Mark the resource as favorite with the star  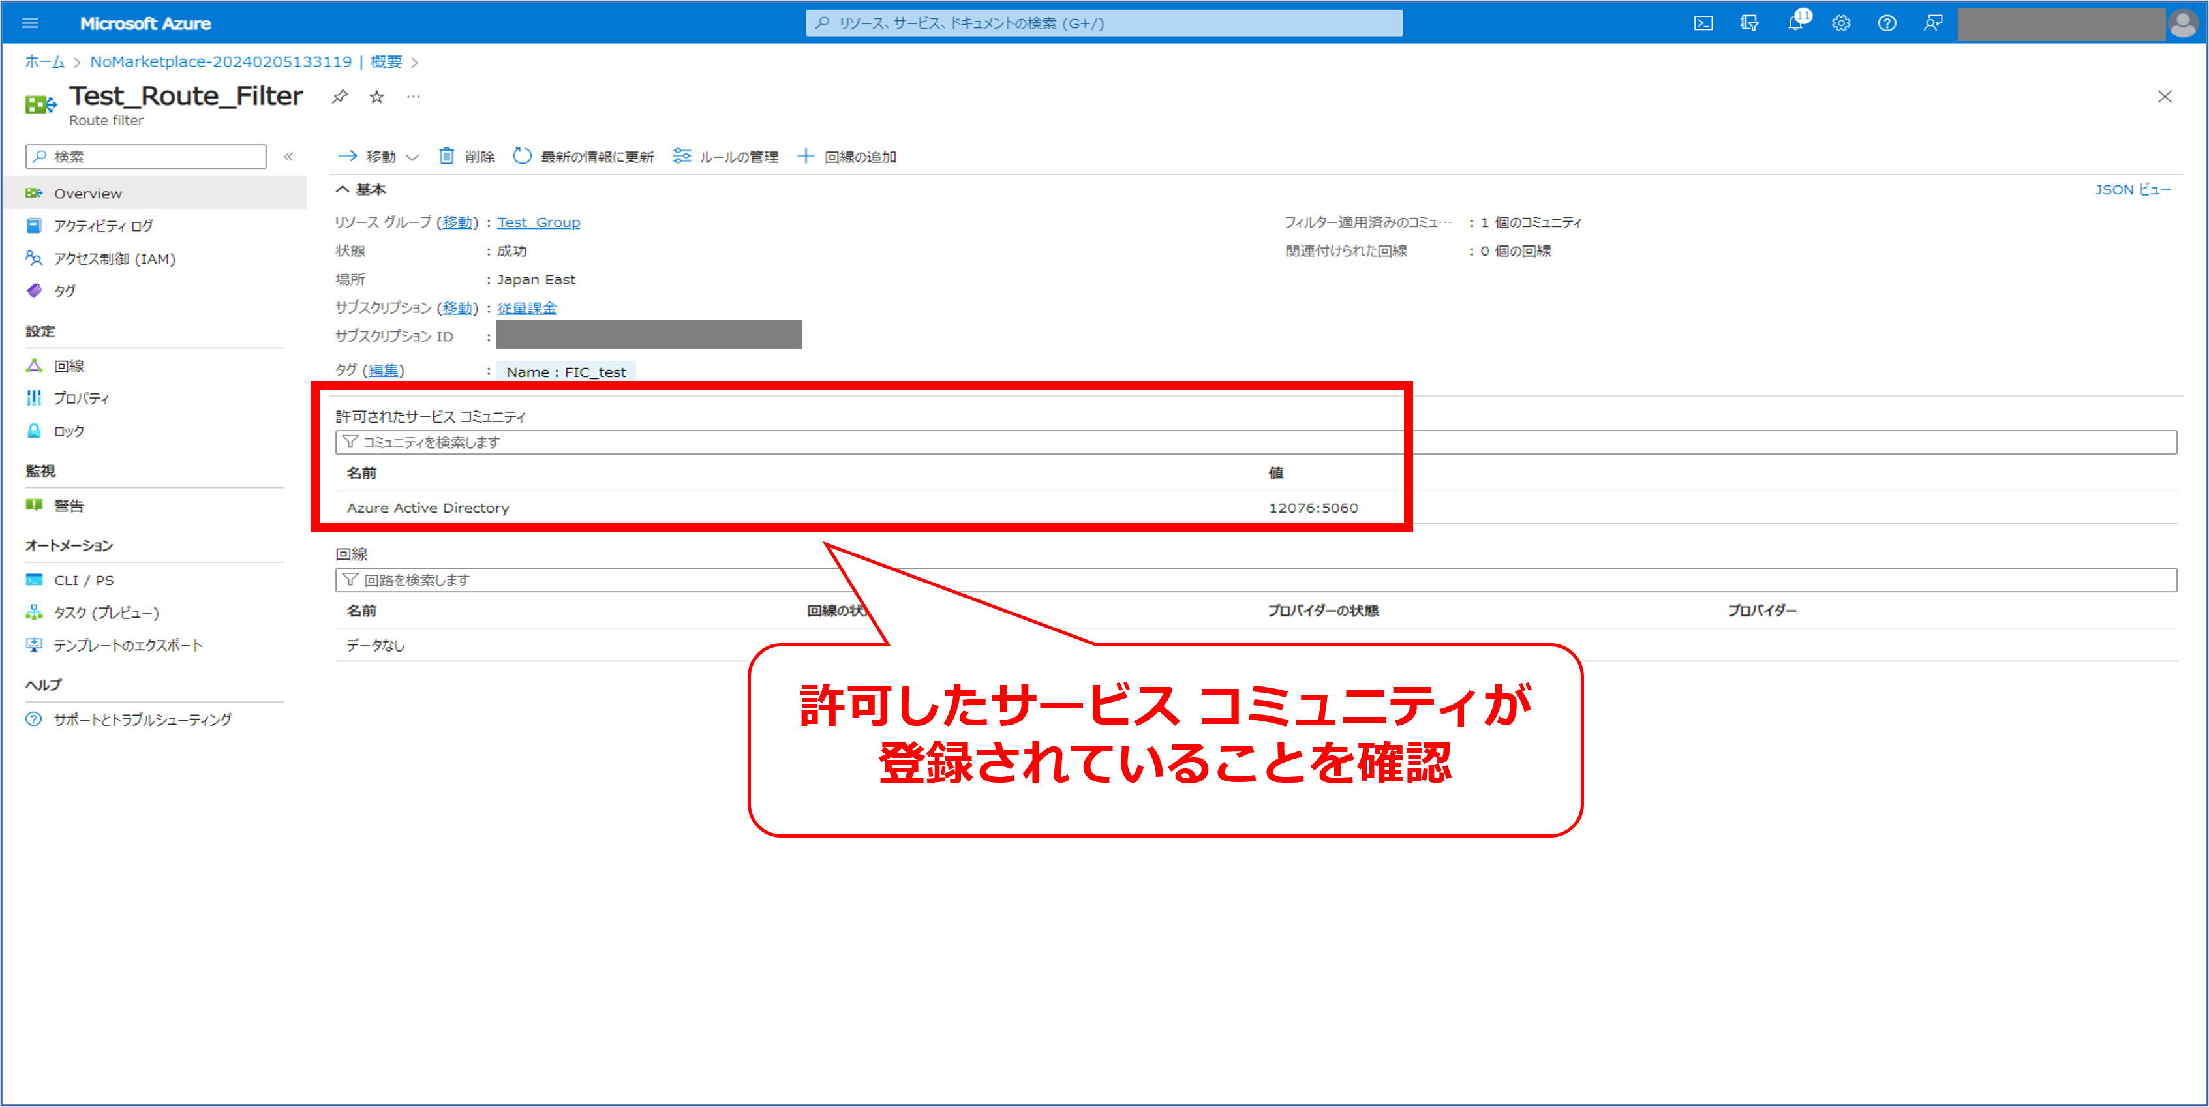click(x=376, y=96)
